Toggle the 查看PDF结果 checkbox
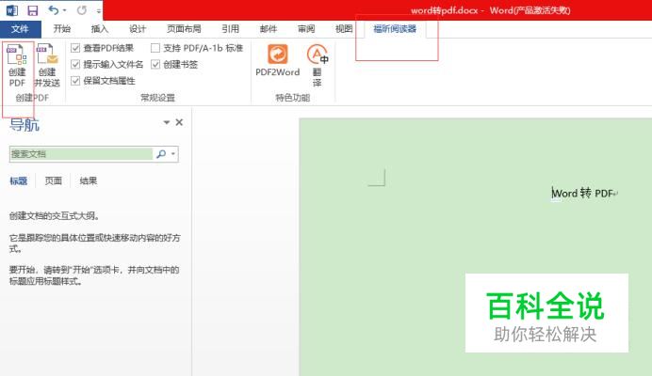This screenshot has width=652, height=376. (x=75, y=48)
